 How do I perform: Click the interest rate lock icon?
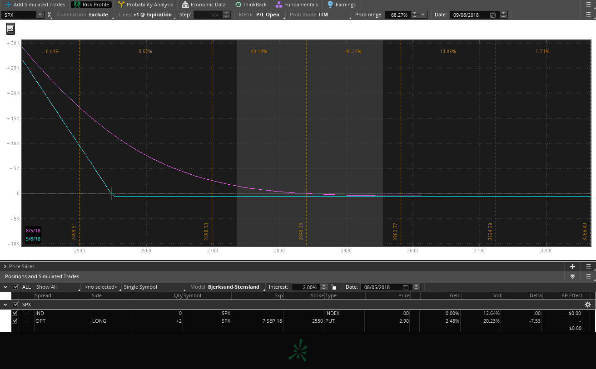[333, 287]
